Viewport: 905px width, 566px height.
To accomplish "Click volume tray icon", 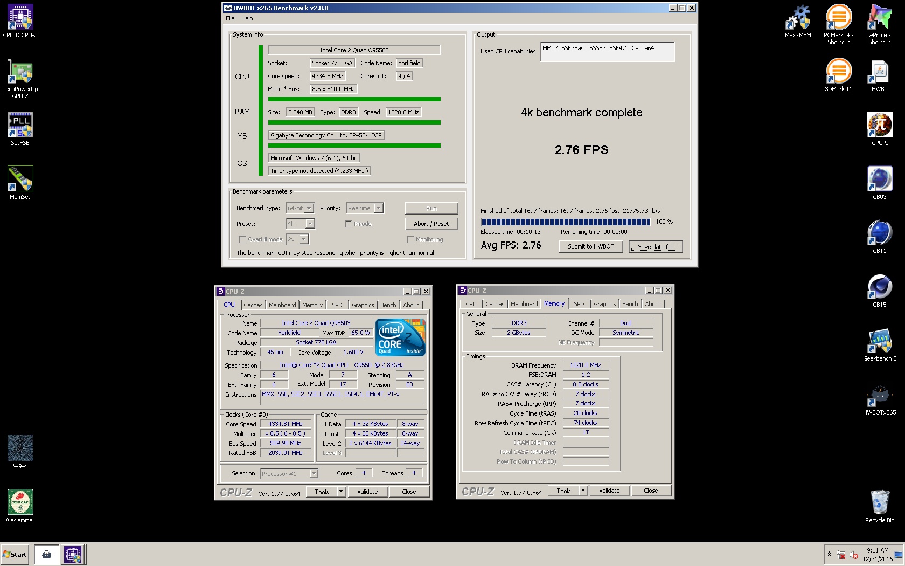I will [x=853, y=555].
